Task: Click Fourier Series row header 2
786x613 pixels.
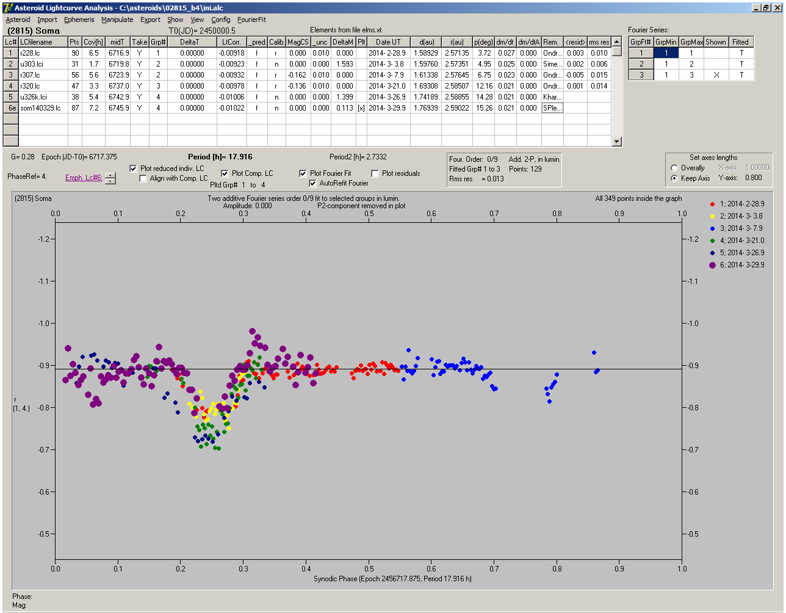Action: [641, 63]
